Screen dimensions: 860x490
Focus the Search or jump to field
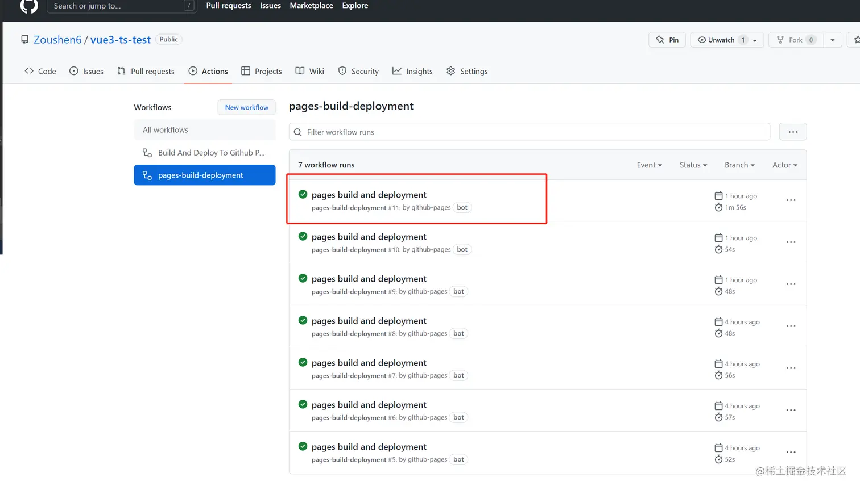(122, 6)
